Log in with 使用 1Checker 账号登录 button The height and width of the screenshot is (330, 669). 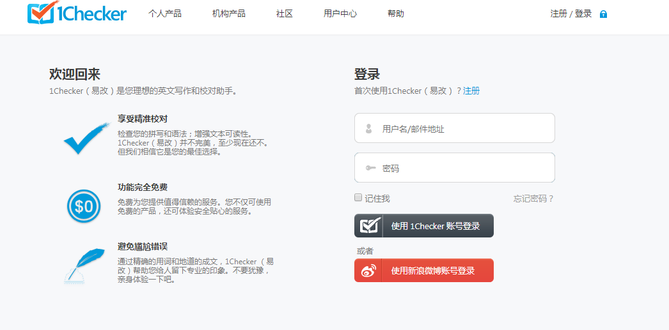click(x=423, y=226)
